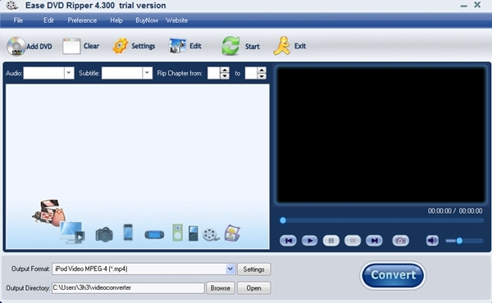The image size is (492, 303).
Task: Open Settings via the gear icon
Action: 121,46
